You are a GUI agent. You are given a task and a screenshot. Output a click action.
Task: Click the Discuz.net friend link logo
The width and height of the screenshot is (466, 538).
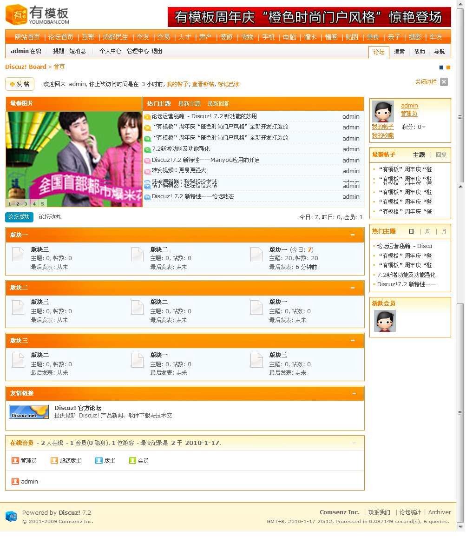[29, 412]
